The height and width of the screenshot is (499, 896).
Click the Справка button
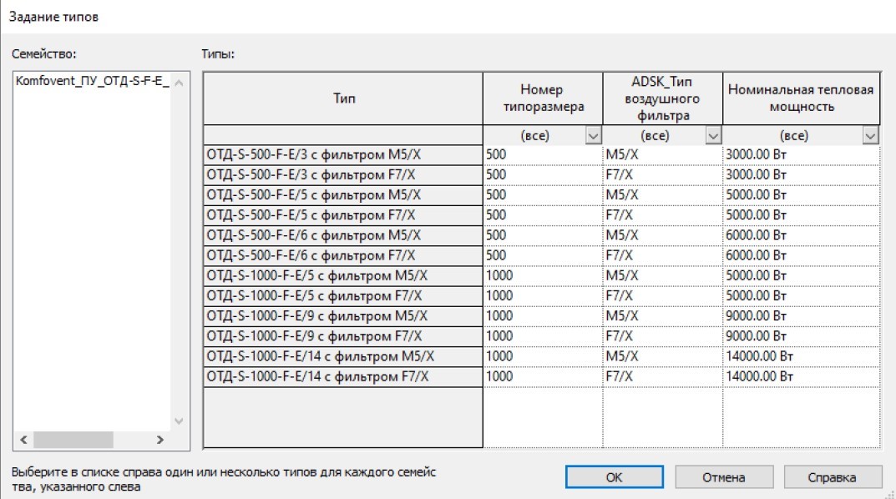833,477
